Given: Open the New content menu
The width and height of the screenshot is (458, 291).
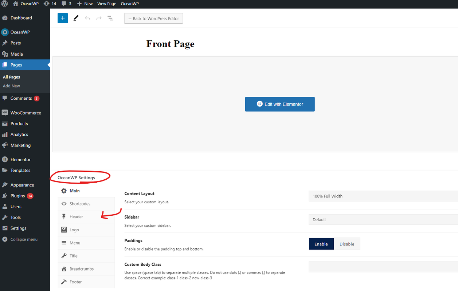Looking at the screenshot, I should coord(85,4).
